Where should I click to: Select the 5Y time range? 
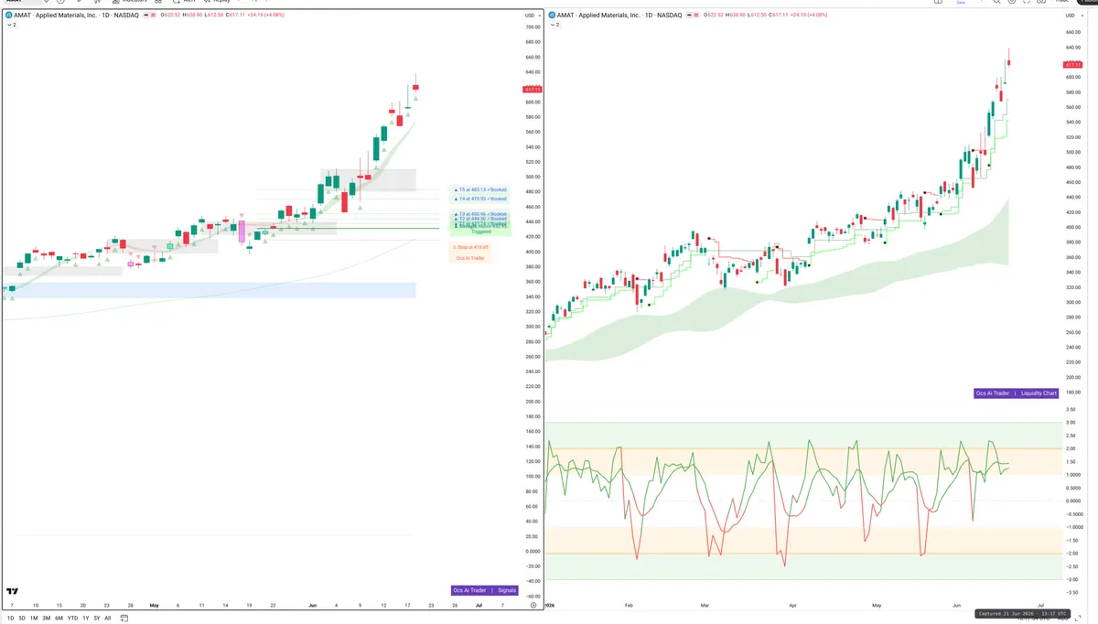[x=96, y=618]
